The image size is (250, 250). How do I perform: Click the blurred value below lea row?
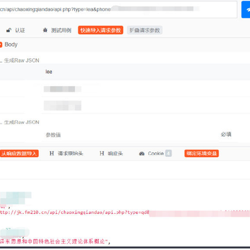(x=62, y=89)
